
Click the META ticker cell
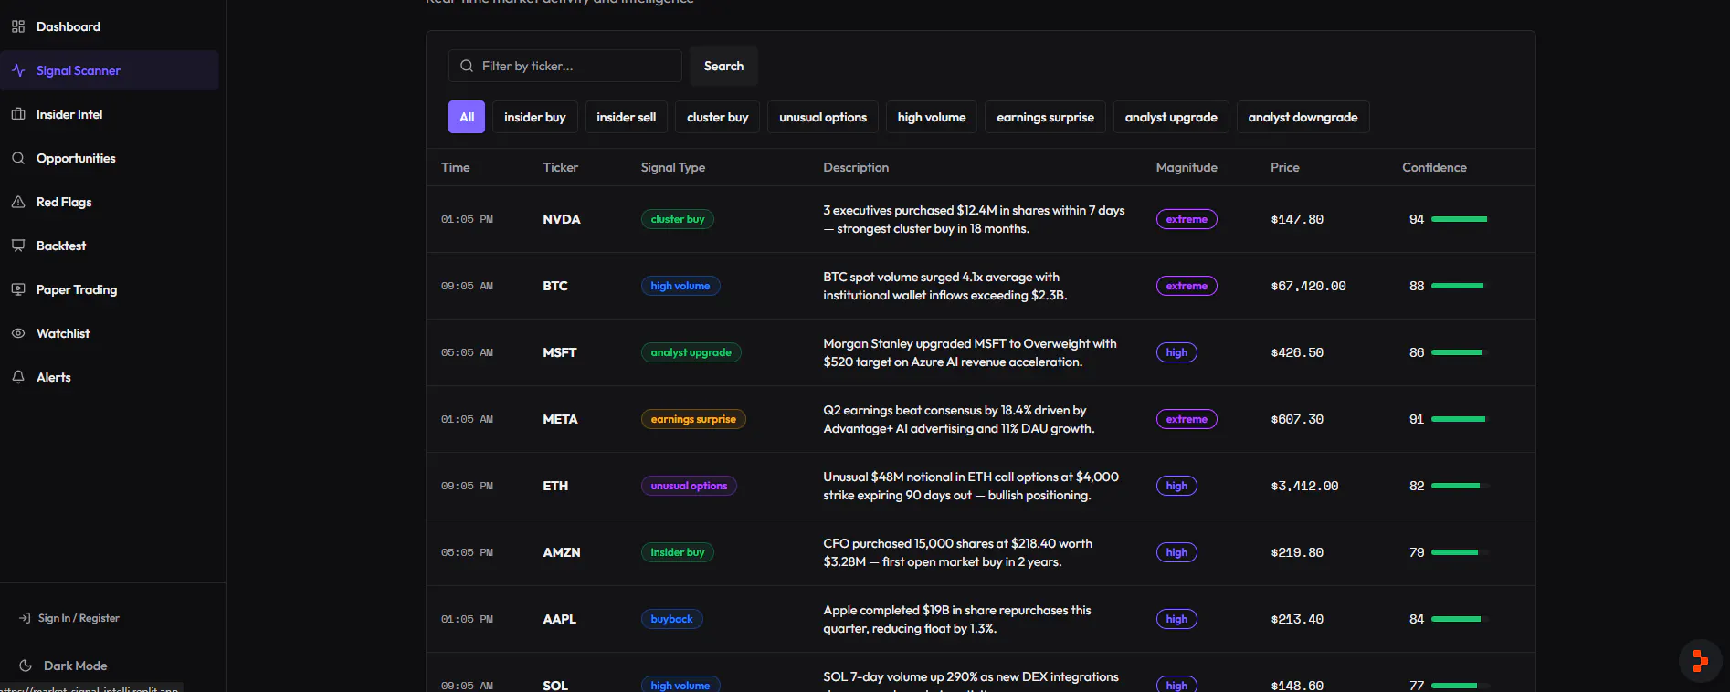point(560,419)
